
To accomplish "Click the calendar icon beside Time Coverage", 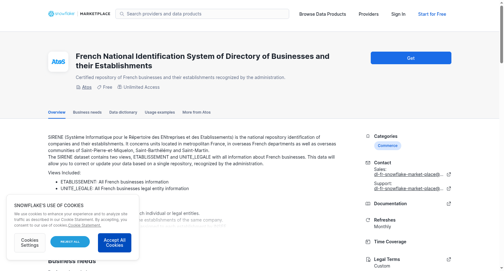I will 368,242.
